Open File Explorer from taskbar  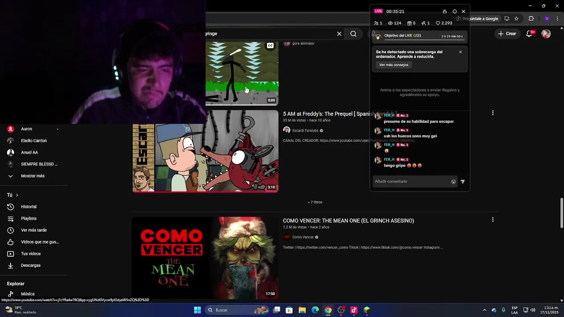pyautogui.click(x=302, y=310)
